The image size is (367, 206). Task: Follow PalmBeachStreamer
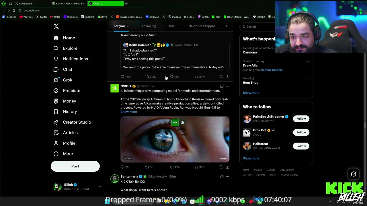coord(301,119)
